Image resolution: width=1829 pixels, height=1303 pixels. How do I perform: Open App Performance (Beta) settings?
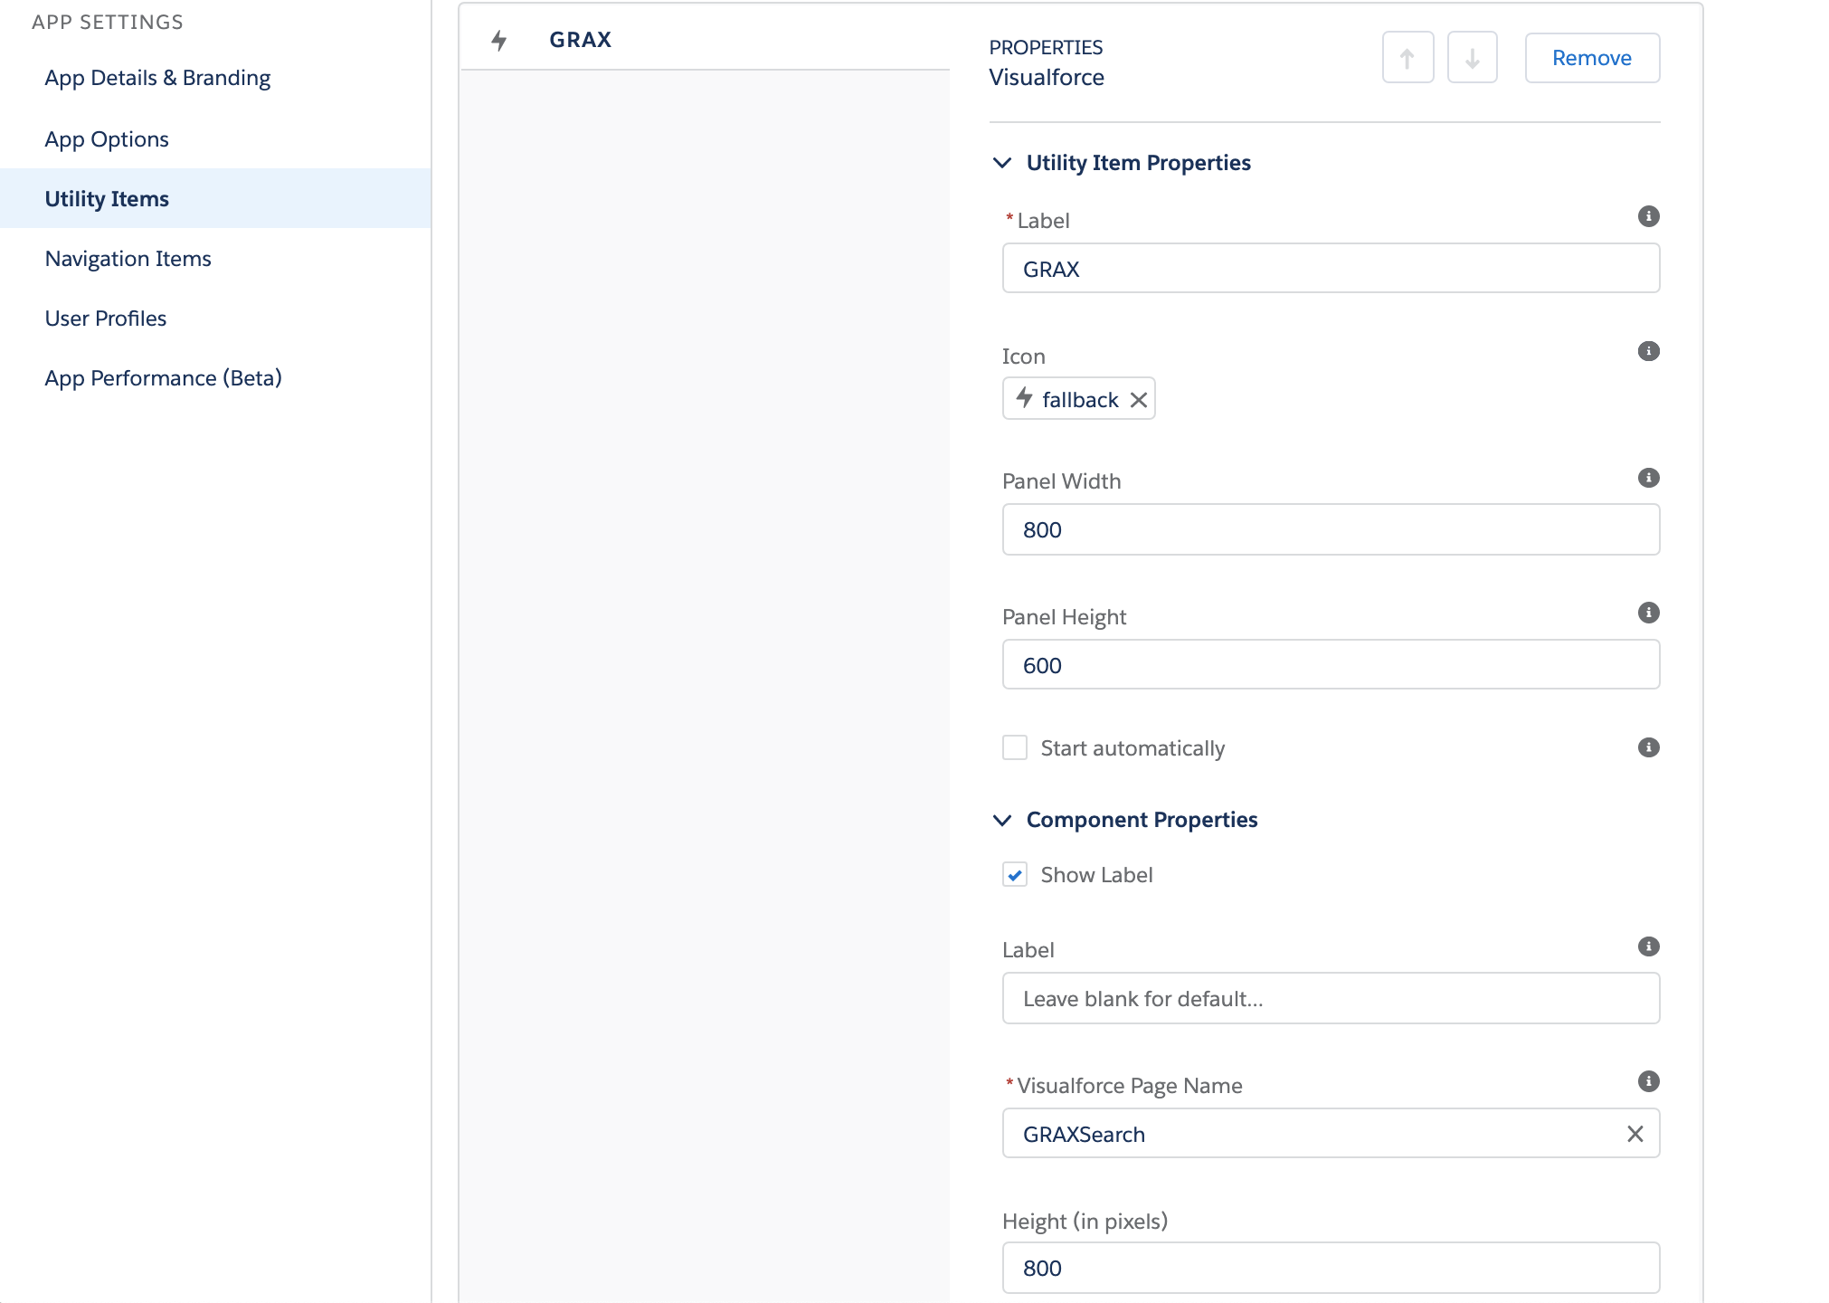click(x=163, y=378)
